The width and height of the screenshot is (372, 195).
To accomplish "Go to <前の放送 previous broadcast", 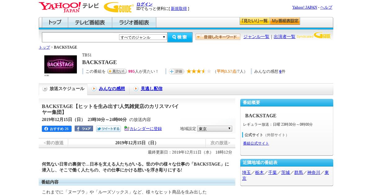I will [x=53, y=143].
